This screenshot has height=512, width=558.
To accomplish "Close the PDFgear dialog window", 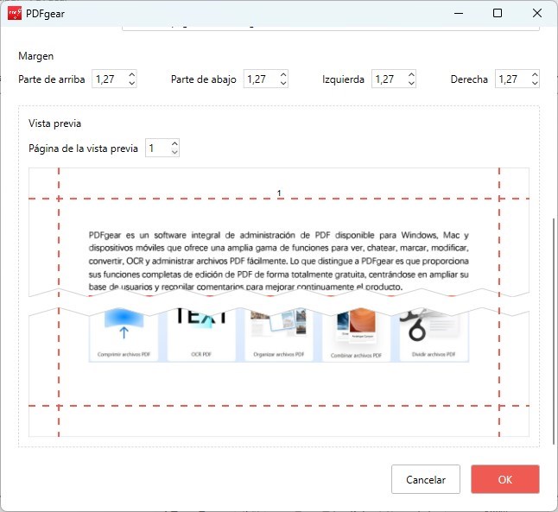I will [x=537, y=13].
